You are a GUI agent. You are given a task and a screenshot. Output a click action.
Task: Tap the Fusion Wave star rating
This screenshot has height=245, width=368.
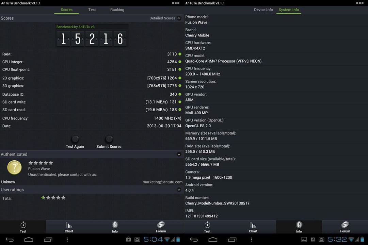(x=41, y=163)
